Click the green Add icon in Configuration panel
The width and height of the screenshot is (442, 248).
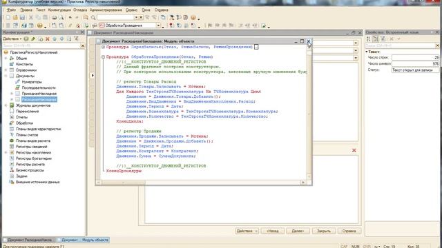pyautogui.click(x=26, y=39)
